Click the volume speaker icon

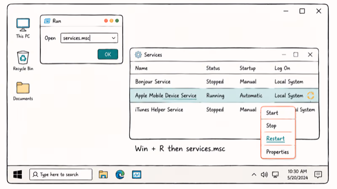pyautogui.click(x=264, y=175)
